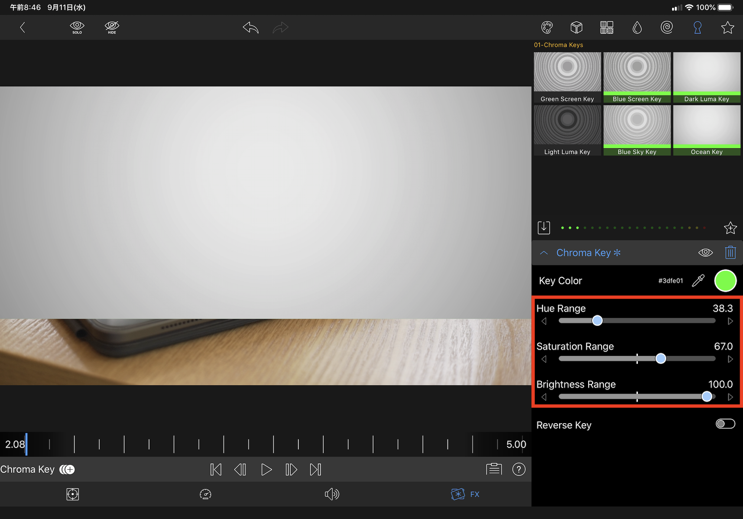Save preset with the download icon

(x=544, y=227)
